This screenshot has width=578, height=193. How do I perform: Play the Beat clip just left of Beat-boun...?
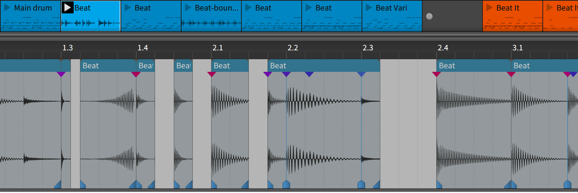point(128,8)
